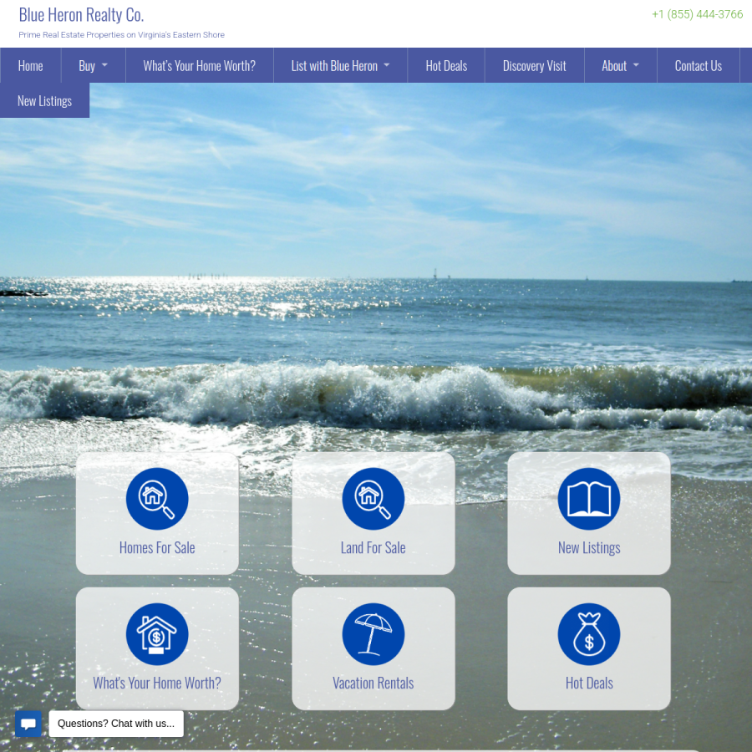Open the New Listings open-book icon

click(589, 499)
